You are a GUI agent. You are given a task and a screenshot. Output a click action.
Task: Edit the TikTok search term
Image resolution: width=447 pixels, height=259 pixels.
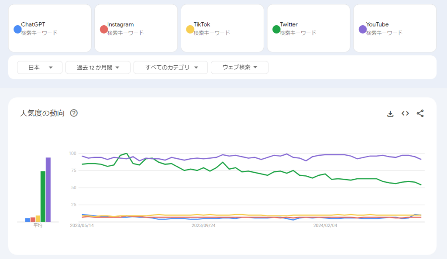[202, 24]
